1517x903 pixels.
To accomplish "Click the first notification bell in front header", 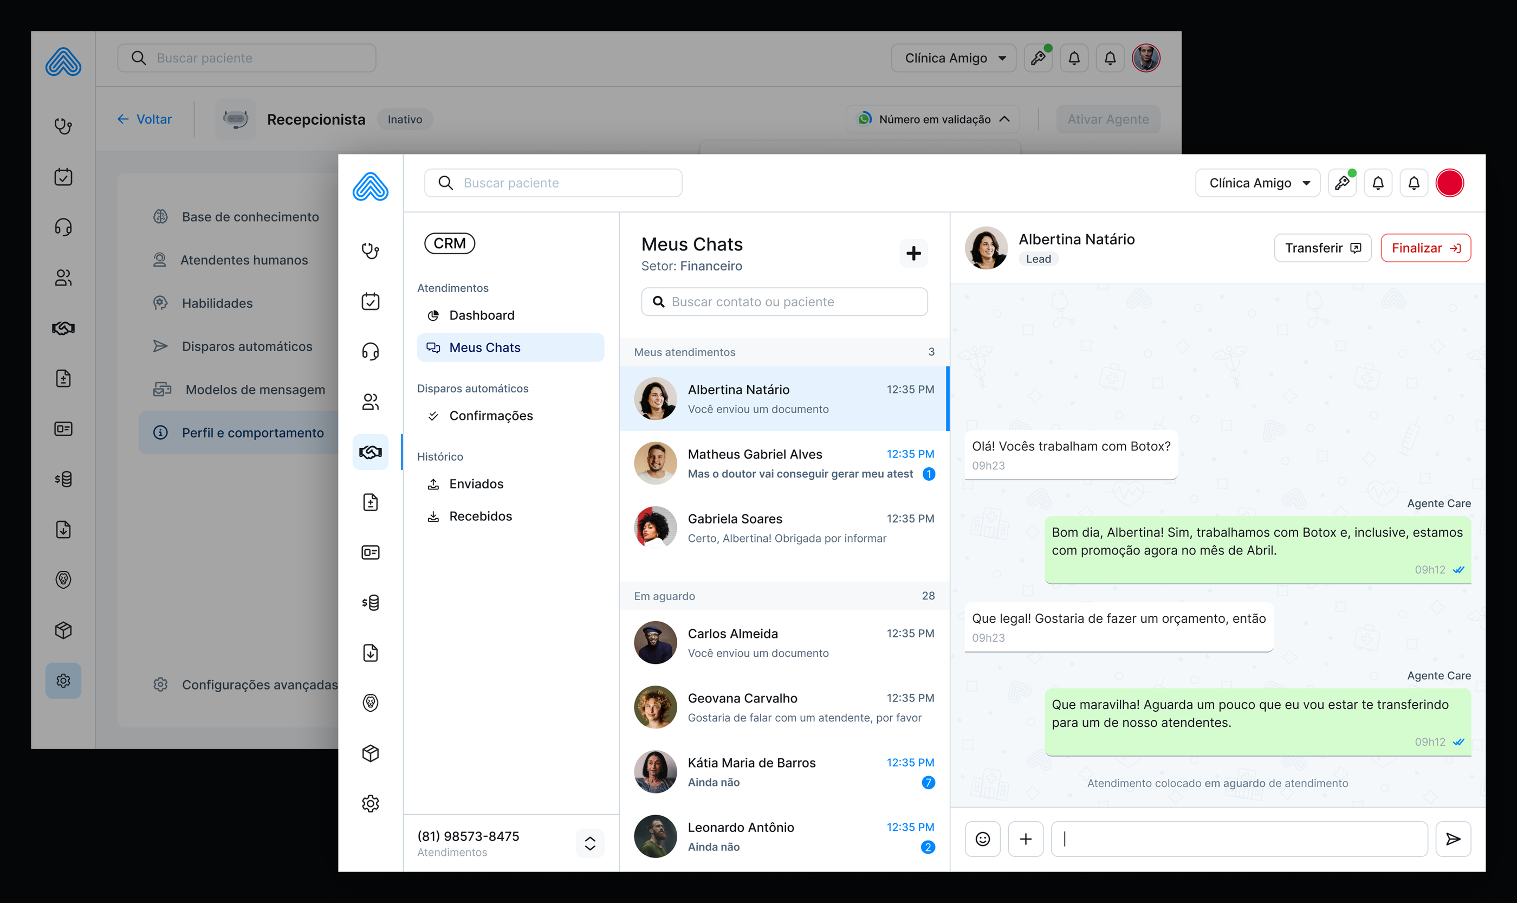I will [x=1378, y=183].
